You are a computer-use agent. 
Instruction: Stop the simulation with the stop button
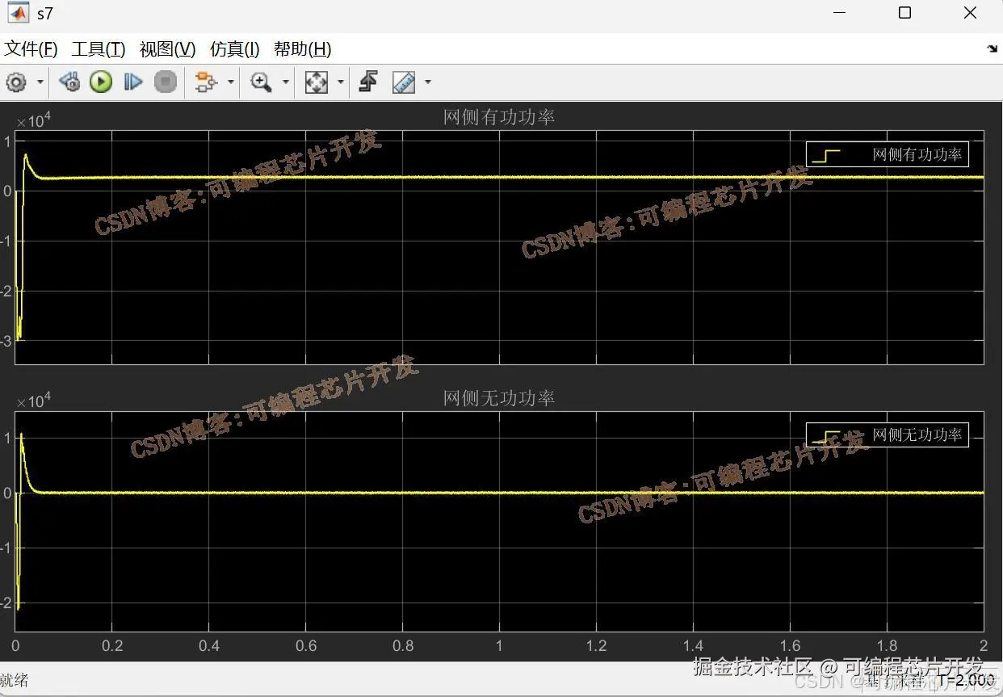point(166,82)
